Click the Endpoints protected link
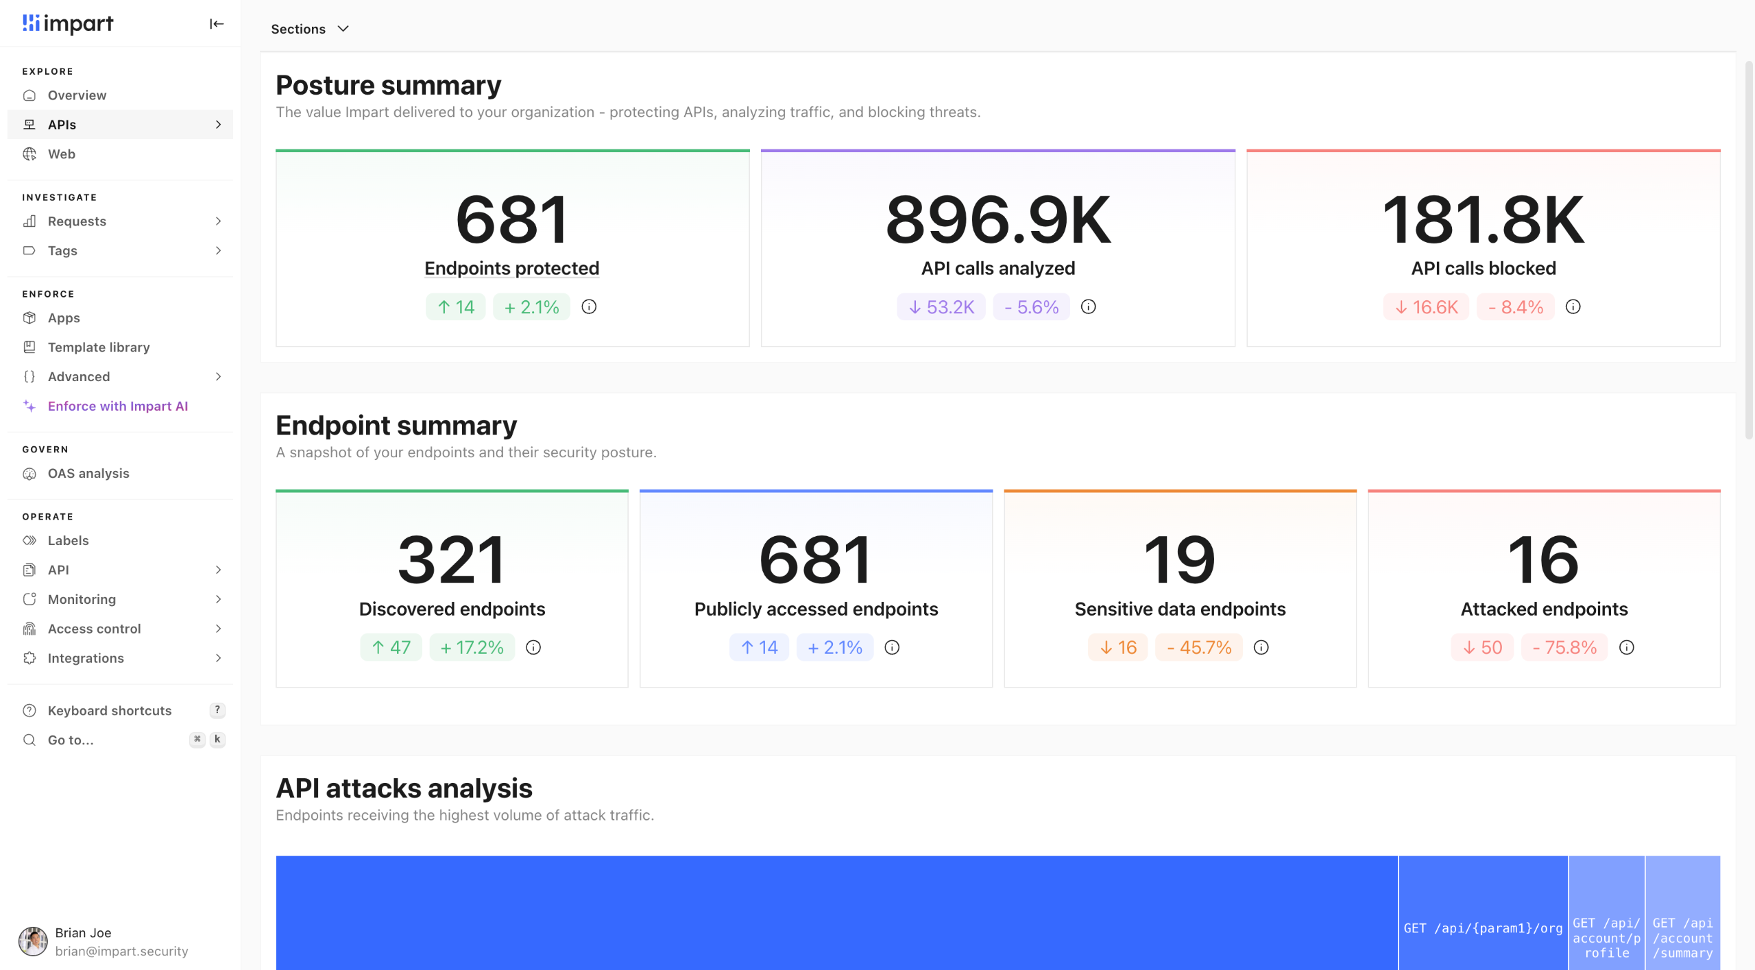1755x970 pixels. point(511,269)
